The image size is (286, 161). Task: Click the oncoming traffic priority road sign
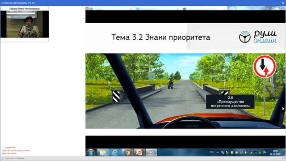click(x=265, y=67)
